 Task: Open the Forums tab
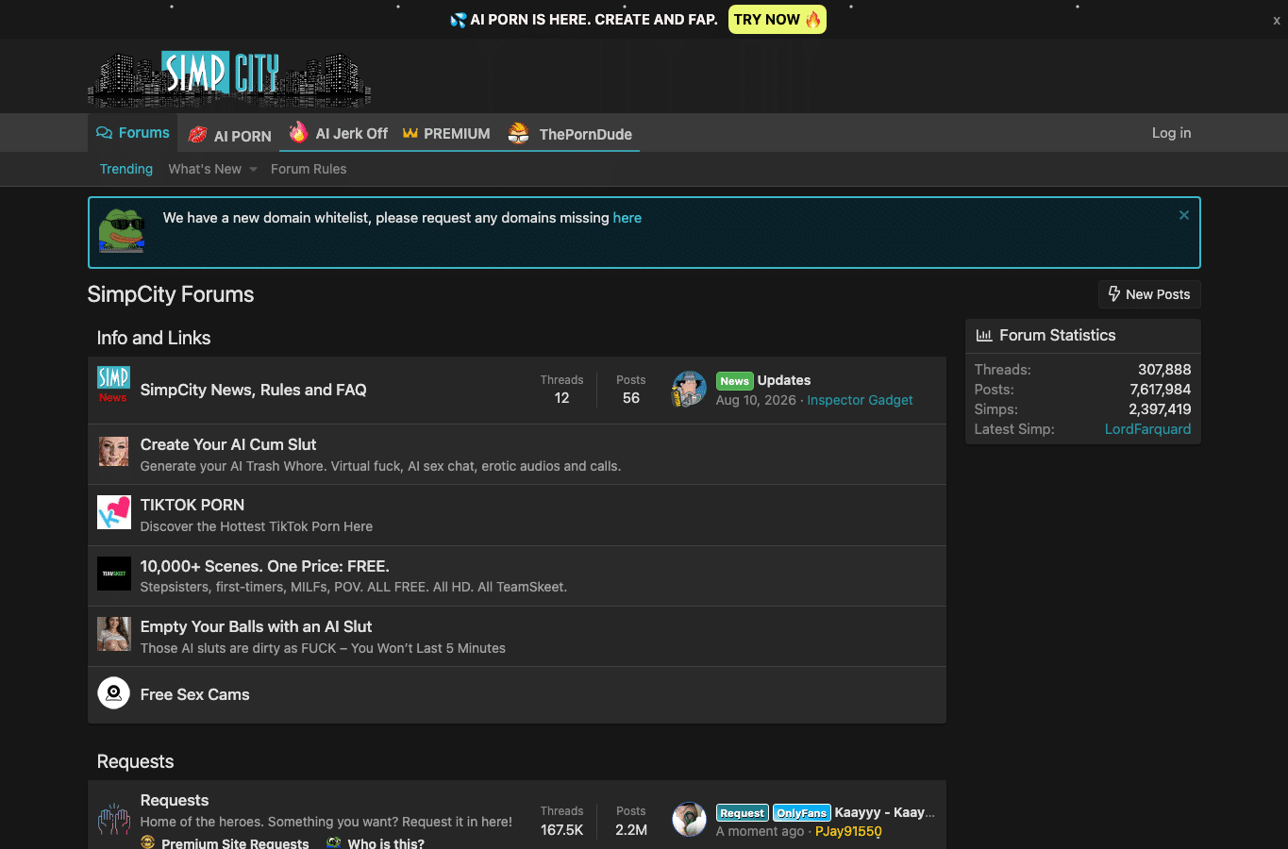[x=133, y=133]
